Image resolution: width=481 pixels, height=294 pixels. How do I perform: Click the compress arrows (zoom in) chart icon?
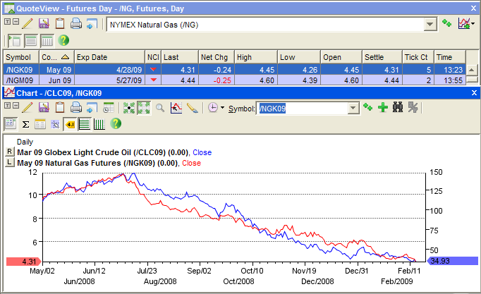point(129,108)
